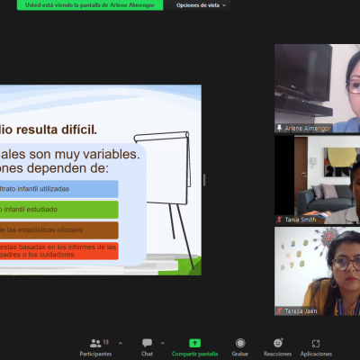Expand the Chat options arrow
The image size is (360, 360).
[x=163, y=343]
